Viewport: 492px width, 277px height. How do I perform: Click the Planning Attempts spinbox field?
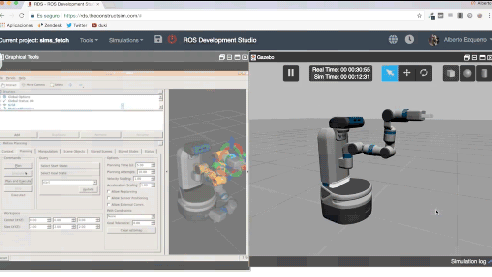146,172
